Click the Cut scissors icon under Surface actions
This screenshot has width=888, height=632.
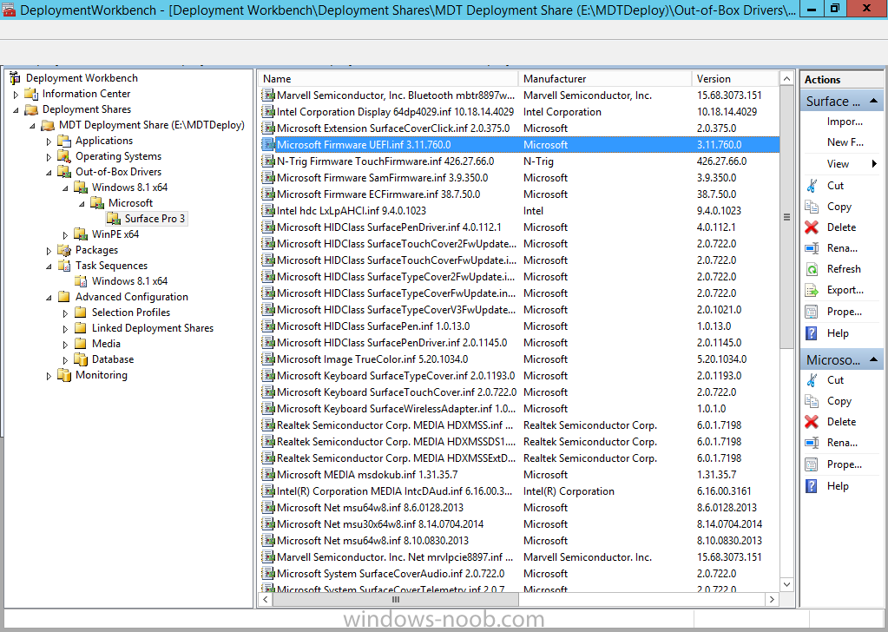[x=812, y=185]
